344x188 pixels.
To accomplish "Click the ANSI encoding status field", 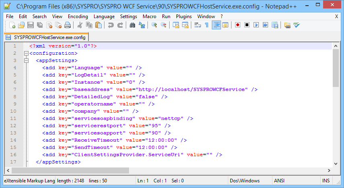I will tap(279, 181).
